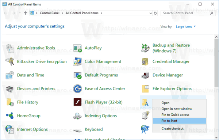Click the Devices and Printers icon

(x=9, y=89)
